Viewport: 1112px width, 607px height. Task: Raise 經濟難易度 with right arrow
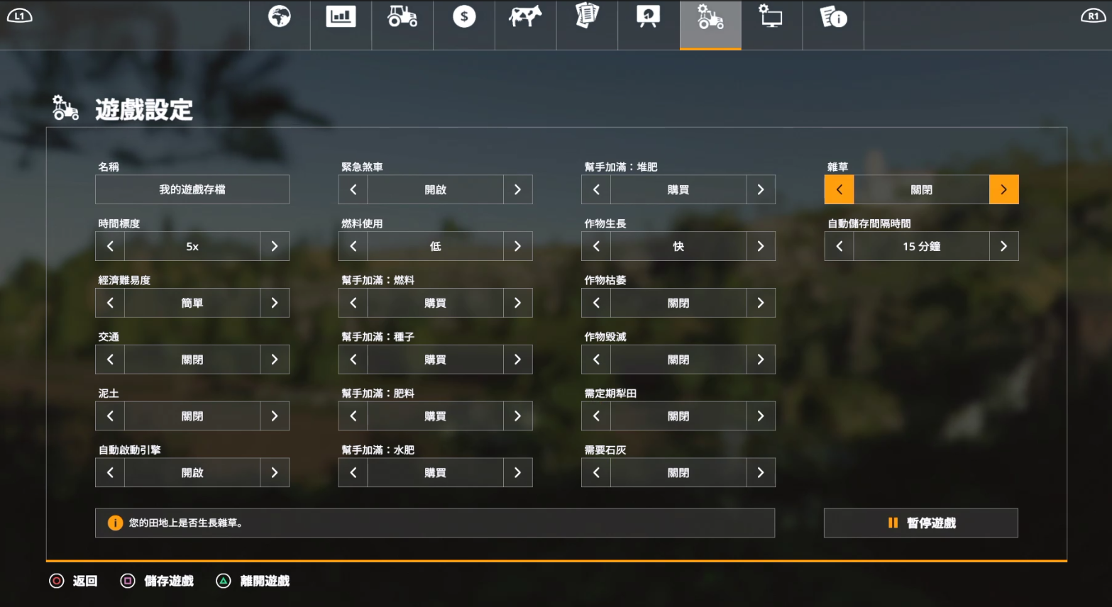tap(275, 303)
